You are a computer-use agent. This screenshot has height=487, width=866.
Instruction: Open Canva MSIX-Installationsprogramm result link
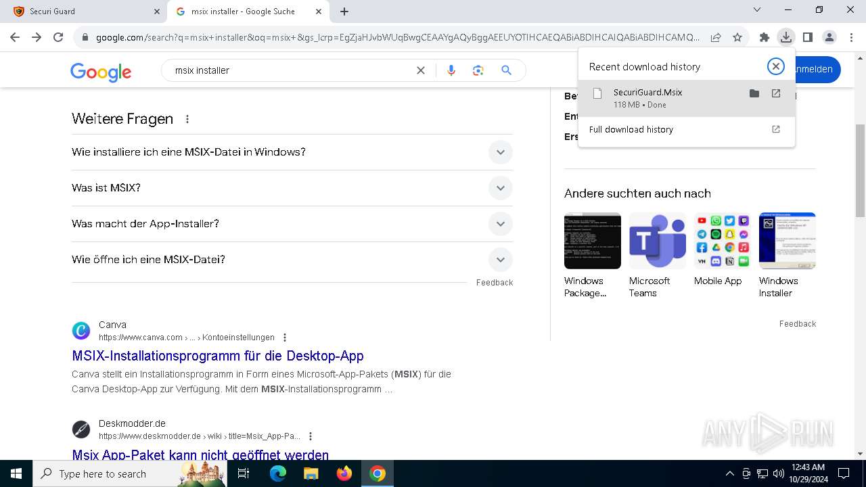coord(218,356)
